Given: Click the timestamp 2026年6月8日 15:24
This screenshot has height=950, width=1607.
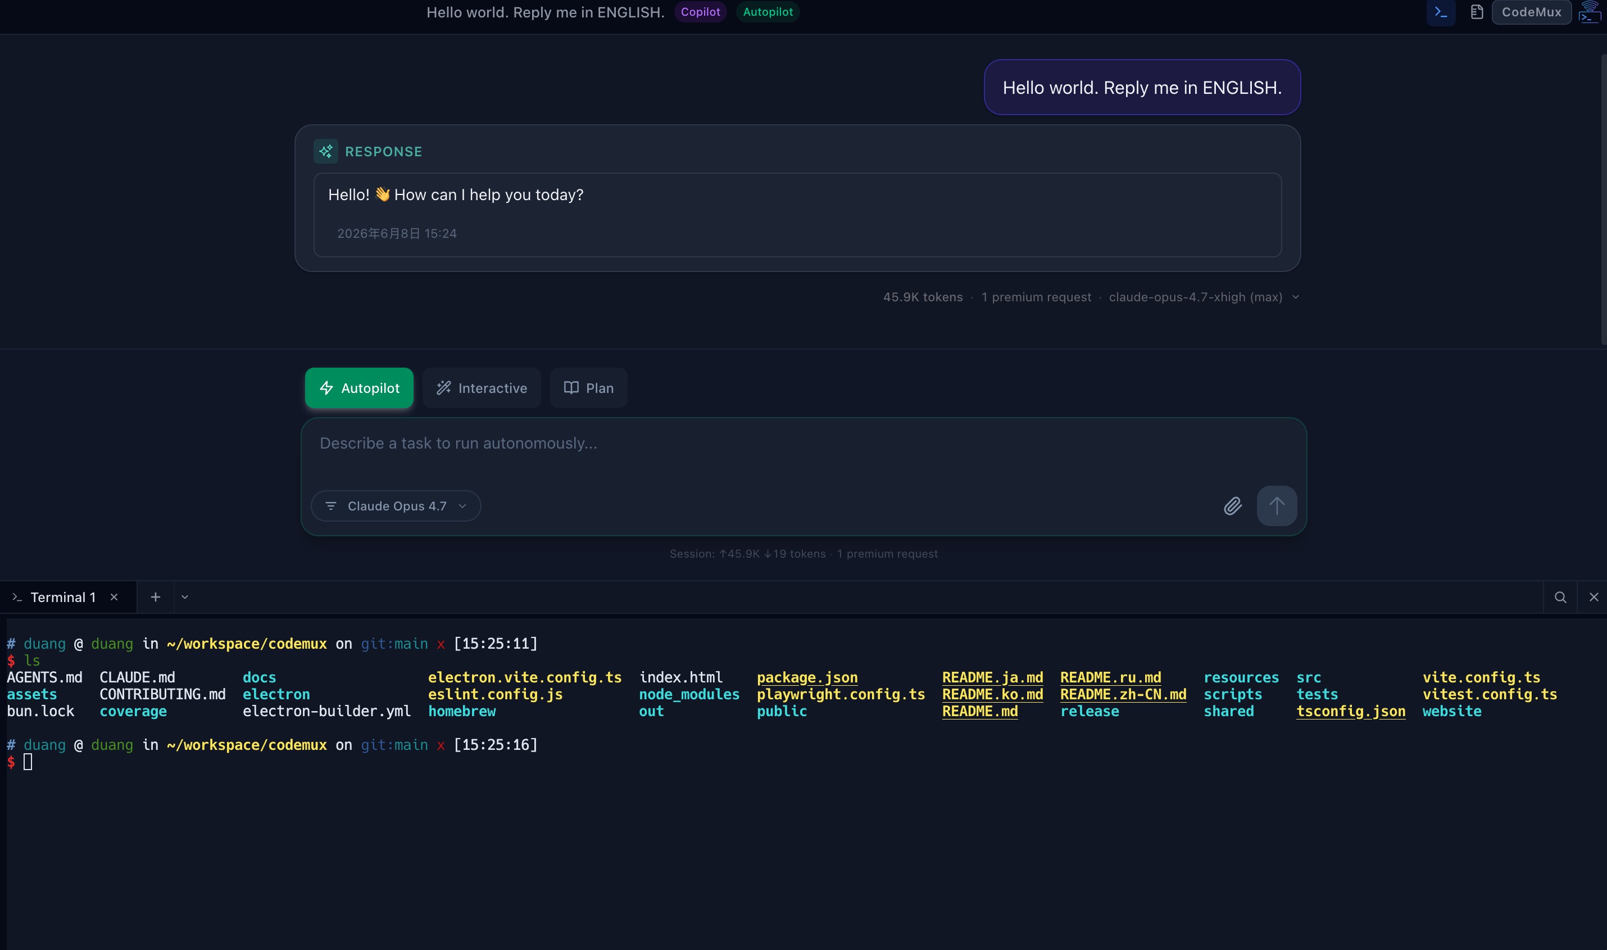Looking at the screenshot, I should coord(397,234).
